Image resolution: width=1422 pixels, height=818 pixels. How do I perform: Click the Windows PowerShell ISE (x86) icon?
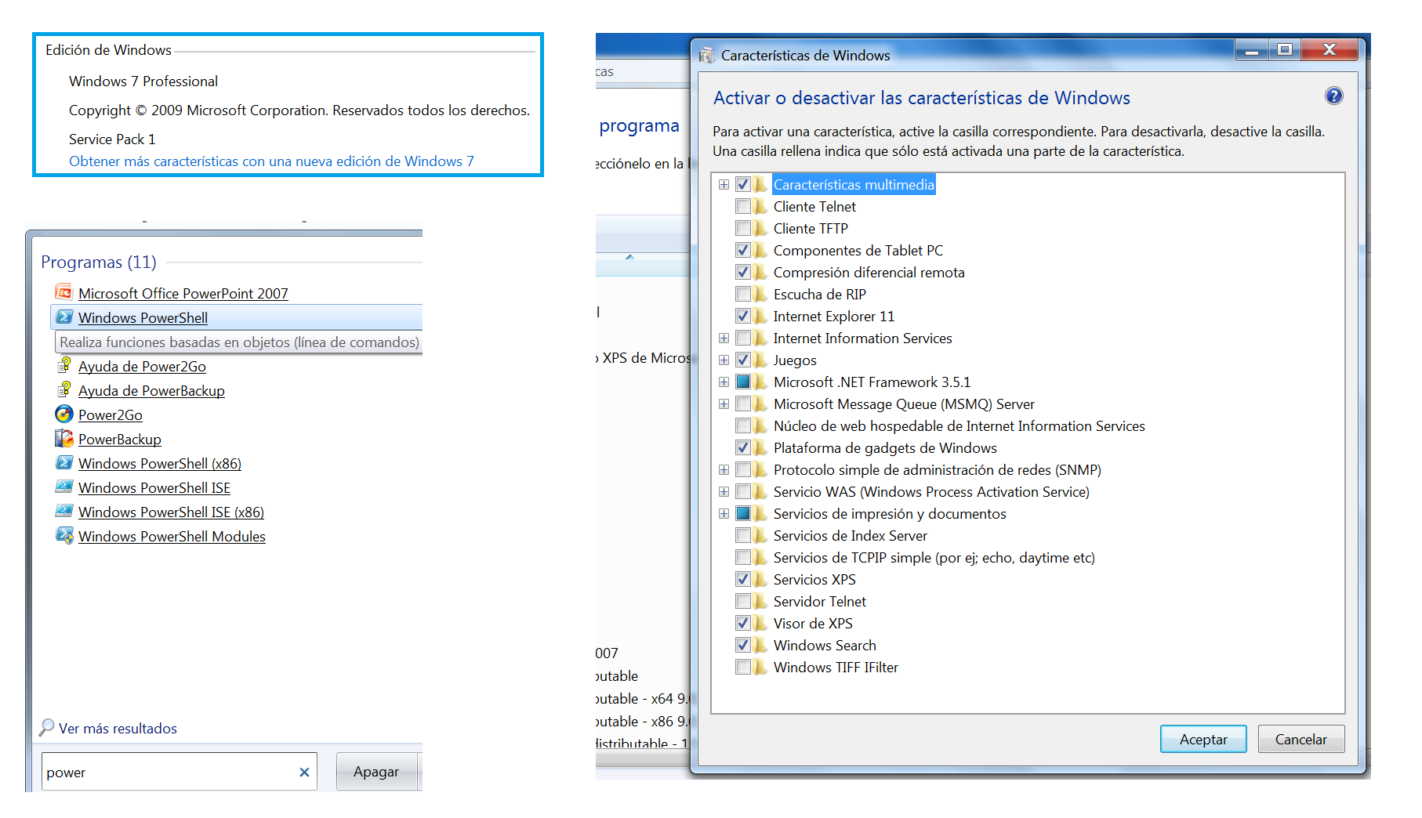pos(64,512)
